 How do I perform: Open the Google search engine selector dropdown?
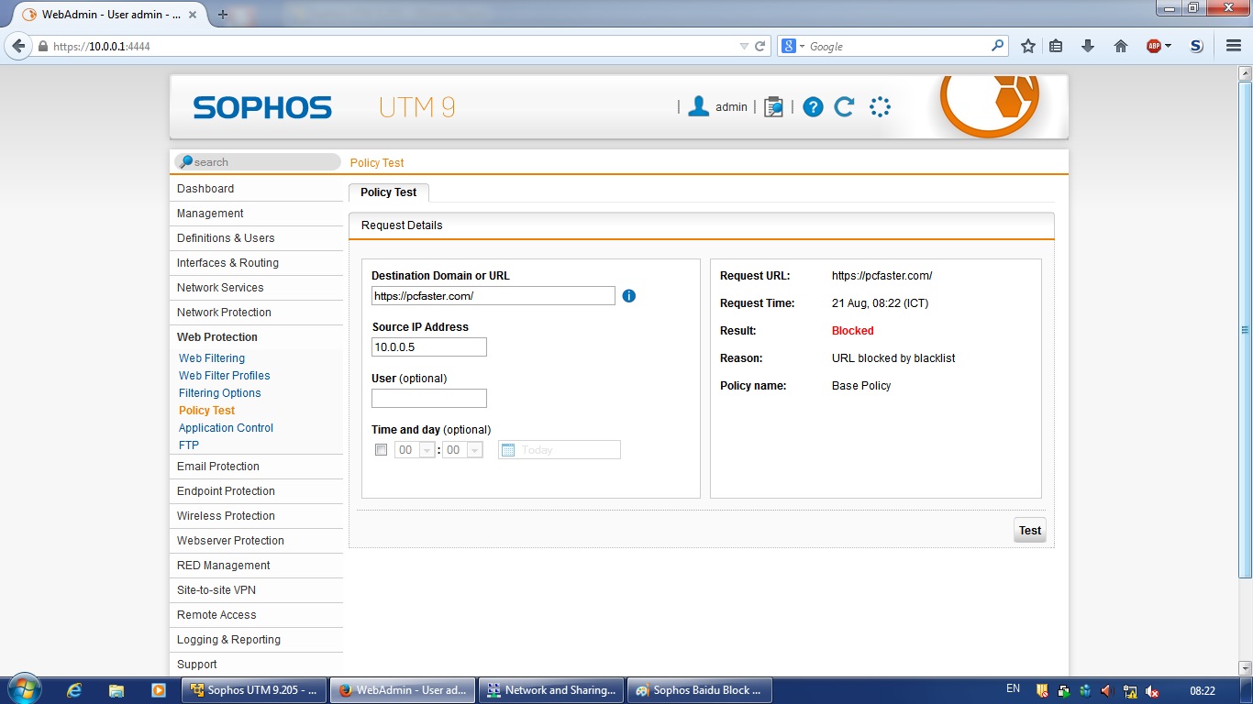coord(802,46)
